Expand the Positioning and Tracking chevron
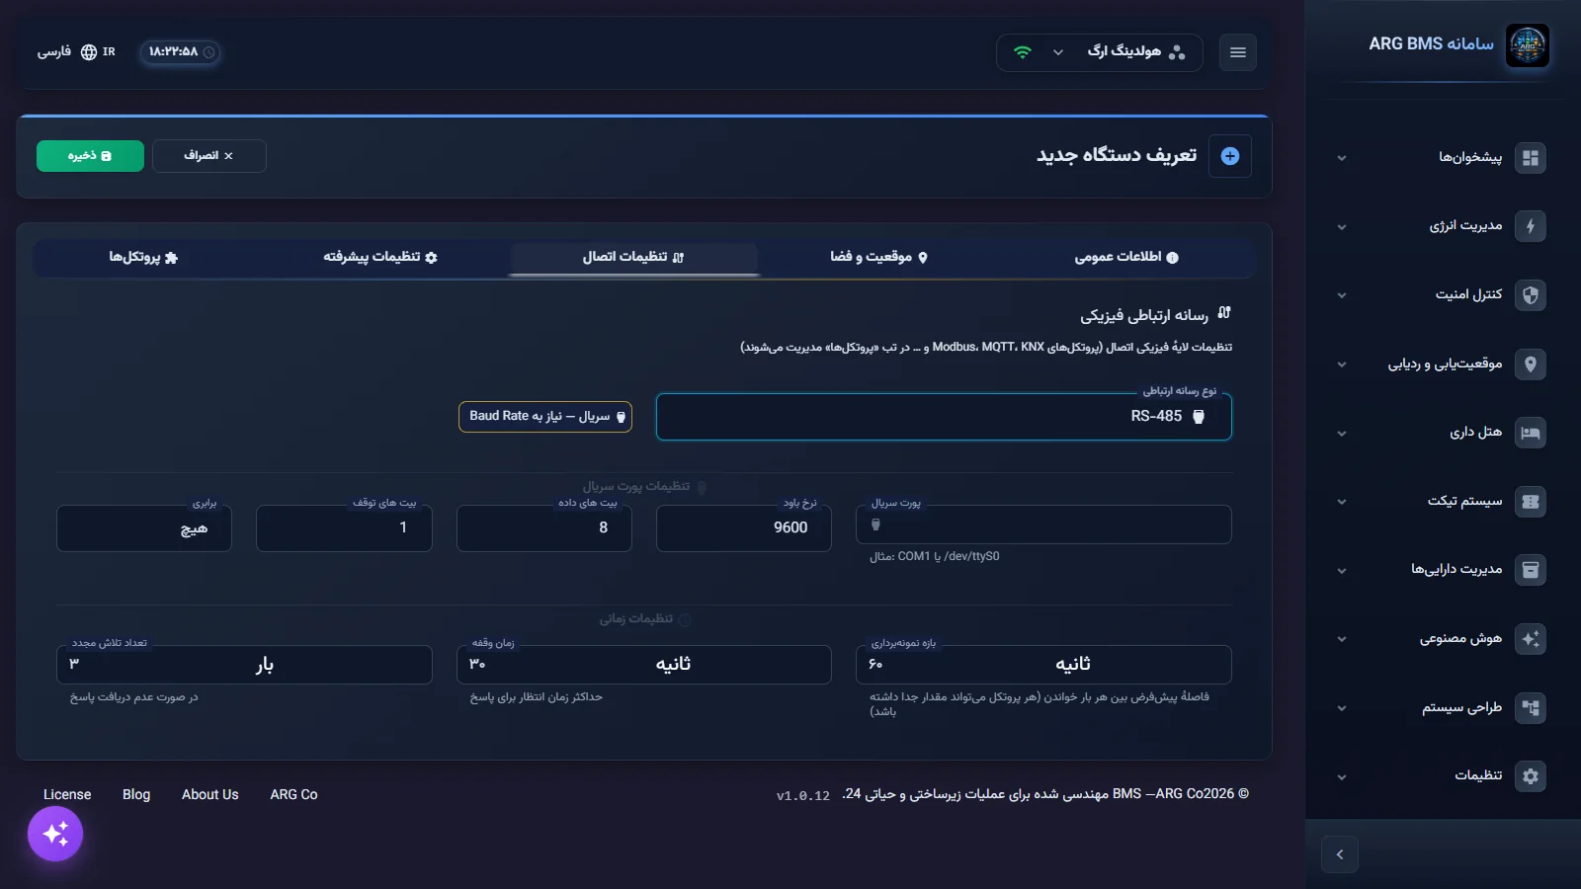 point(1341,364)
